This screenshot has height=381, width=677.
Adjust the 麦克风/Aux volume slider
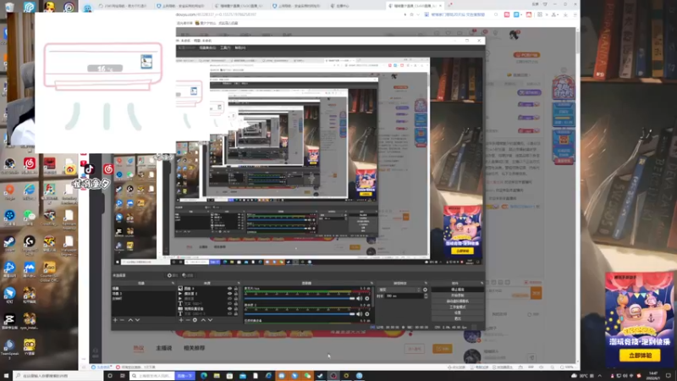pyautogui.click(x=300, y=299)
